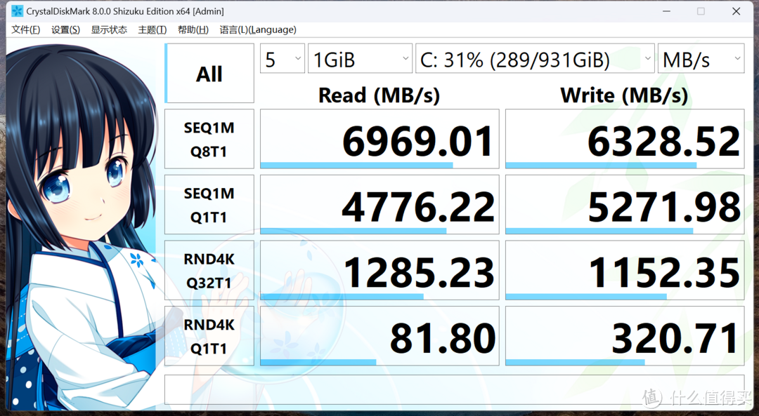Open the 主题(T) menu

pyautogui.click(x=153, y=30)
